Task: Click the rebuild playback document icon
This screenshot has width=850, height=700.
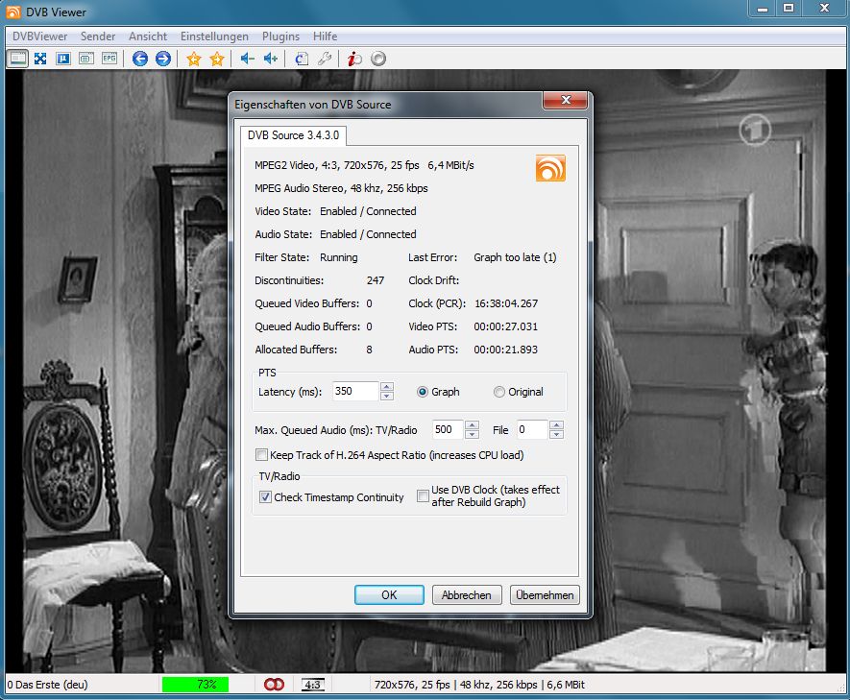Action: coord(302,58)
